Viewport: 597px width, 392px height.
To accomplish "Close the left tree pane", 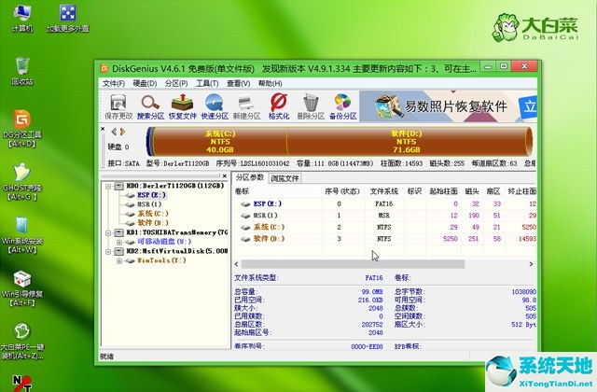I will point(225,176).
